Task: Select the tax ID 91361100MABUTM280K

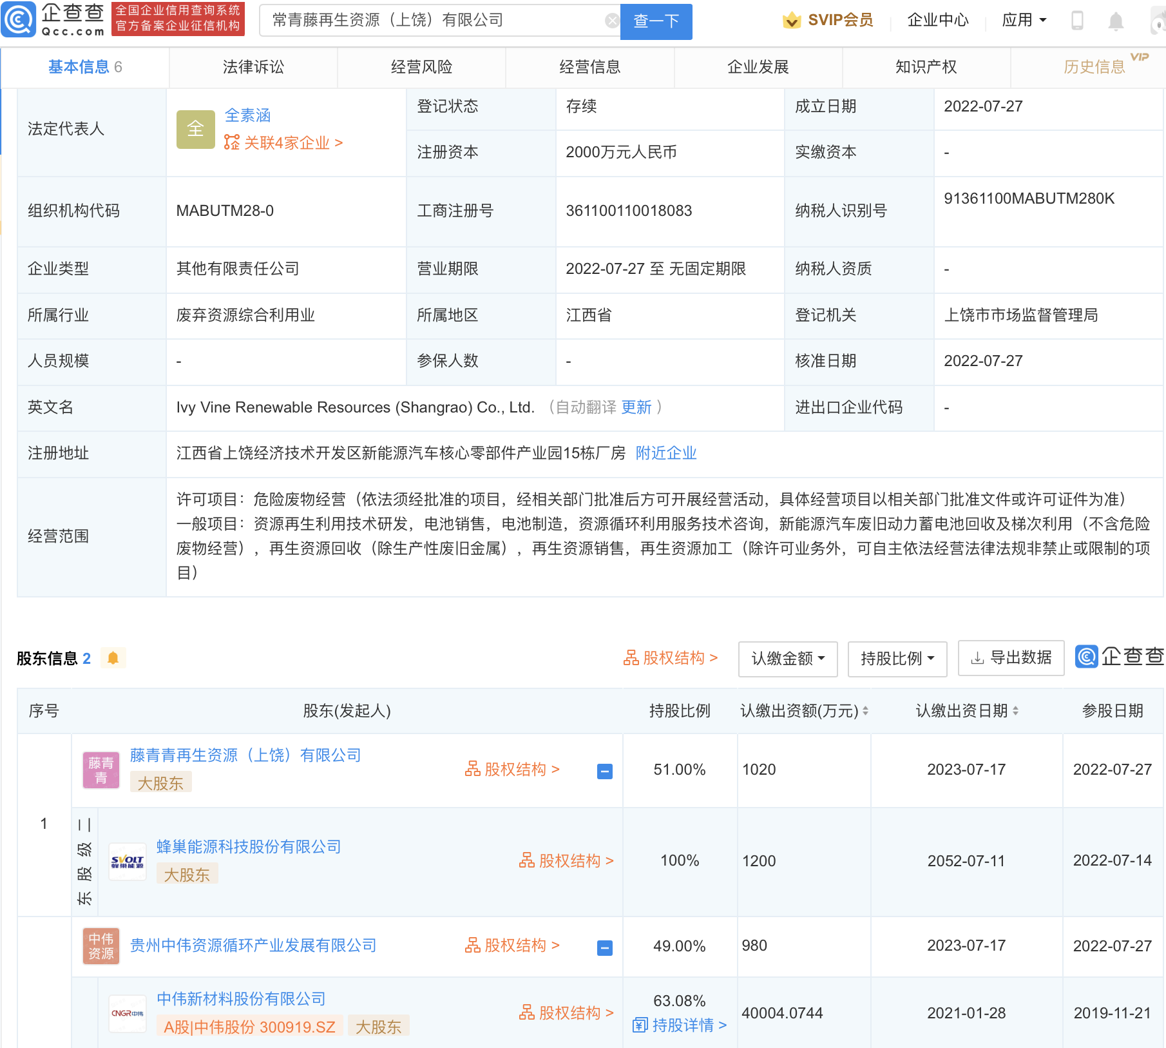Action: coord(1029,199)
